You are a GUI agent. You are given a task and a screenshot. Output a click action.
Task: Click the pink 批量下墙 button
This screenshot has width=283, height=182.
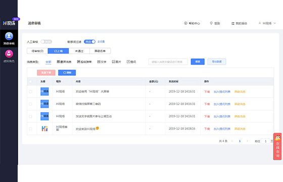(x=46, y=73)
